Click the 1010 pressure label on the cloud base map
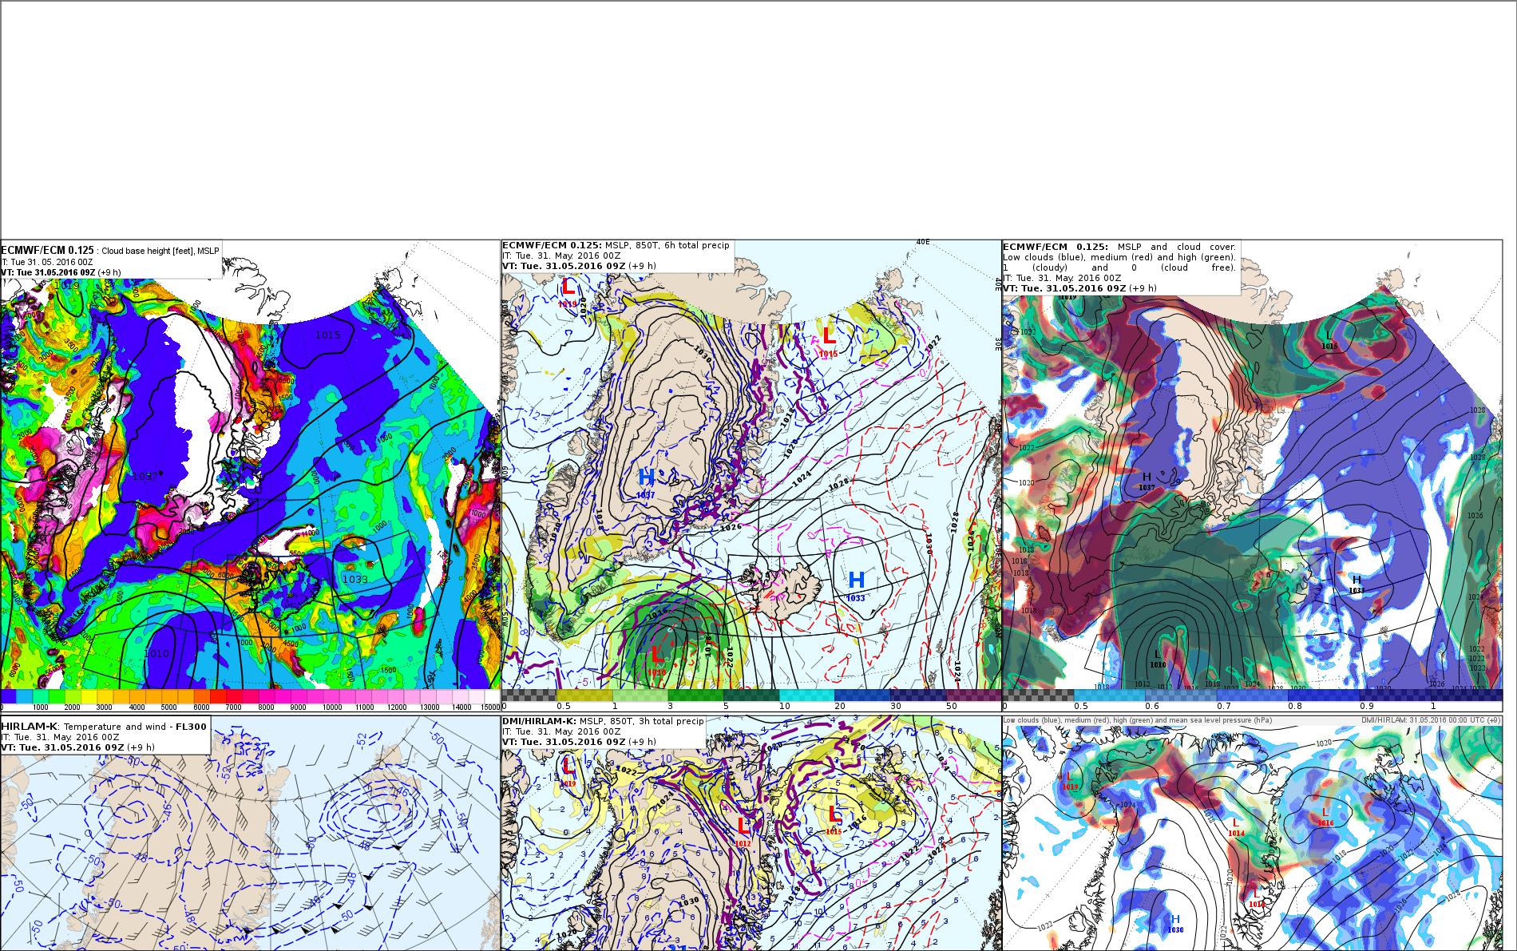This screenshot has width=1517, height=951. (156, 653)
